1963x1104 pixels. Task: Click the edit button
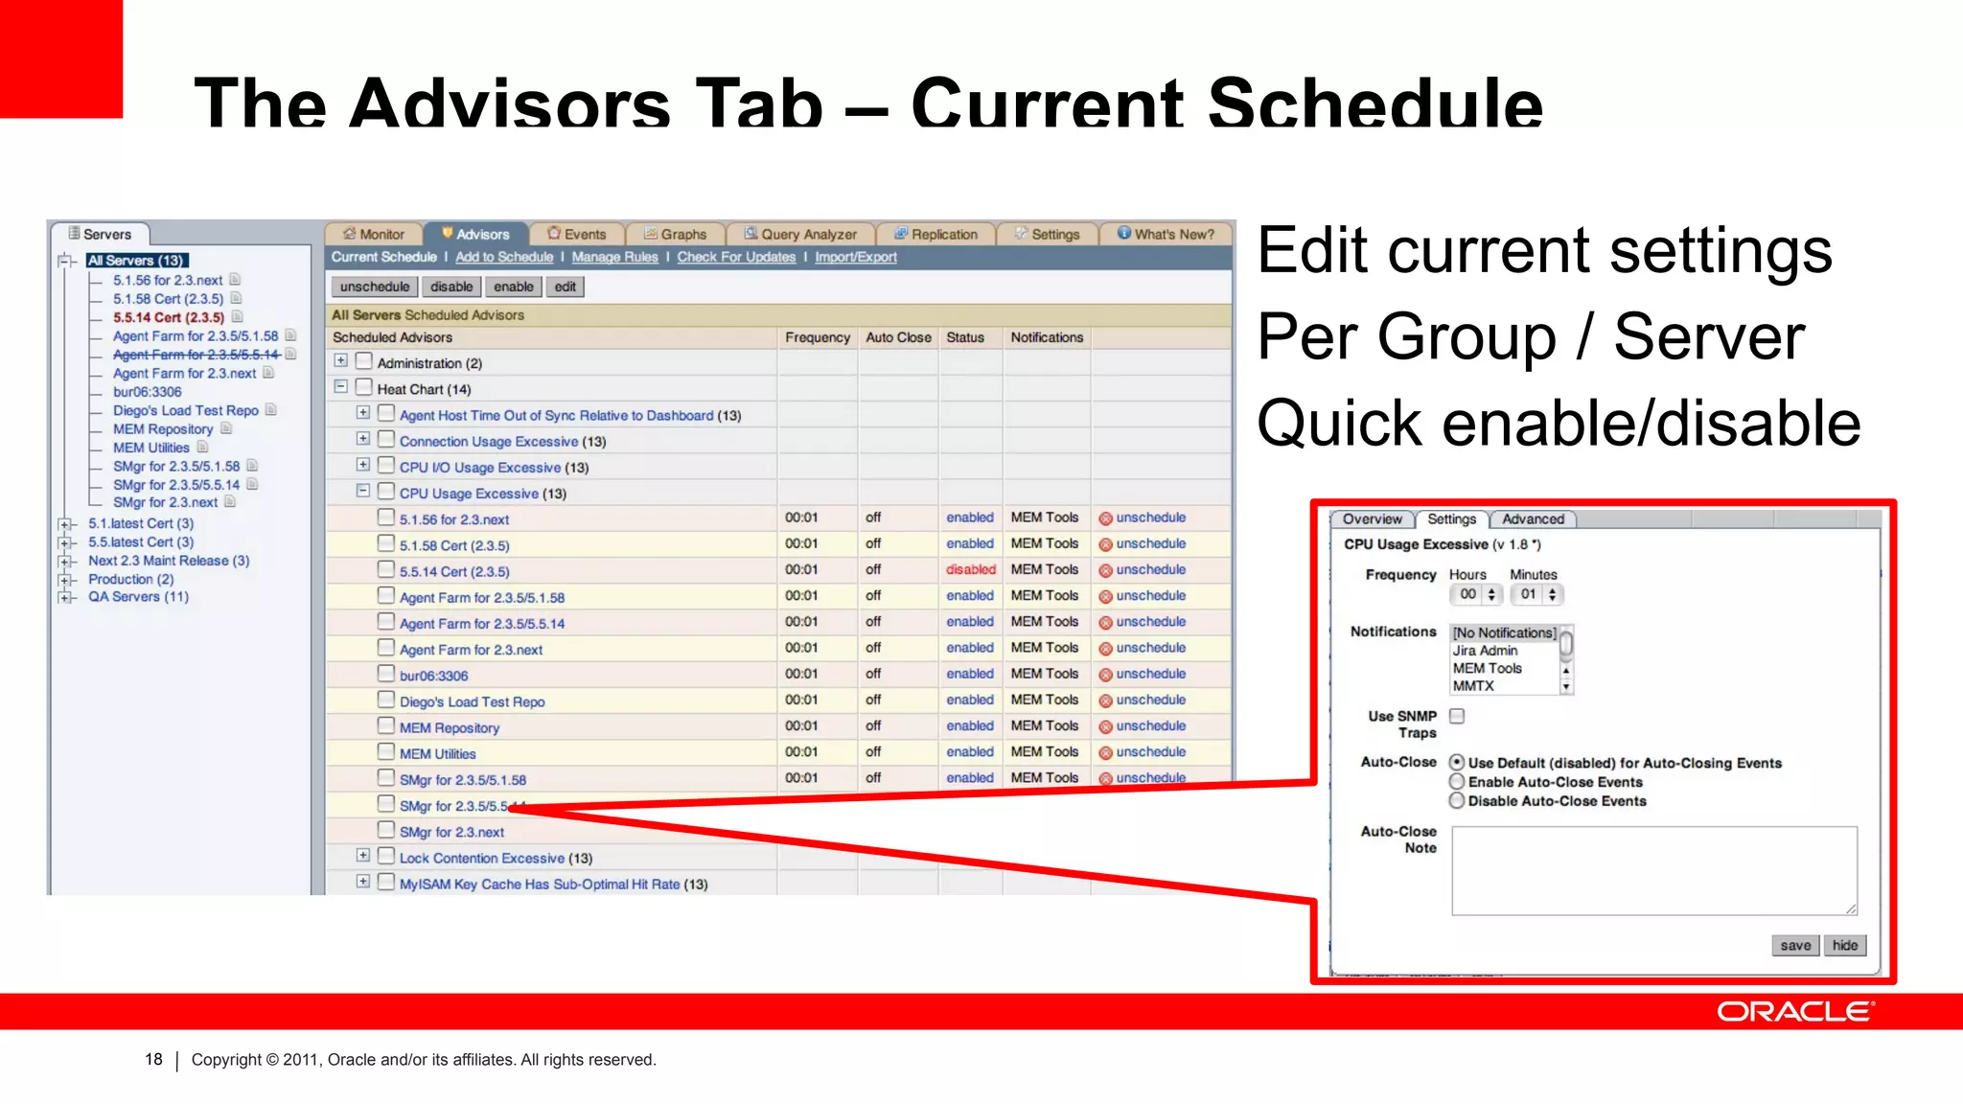[566, 287]
